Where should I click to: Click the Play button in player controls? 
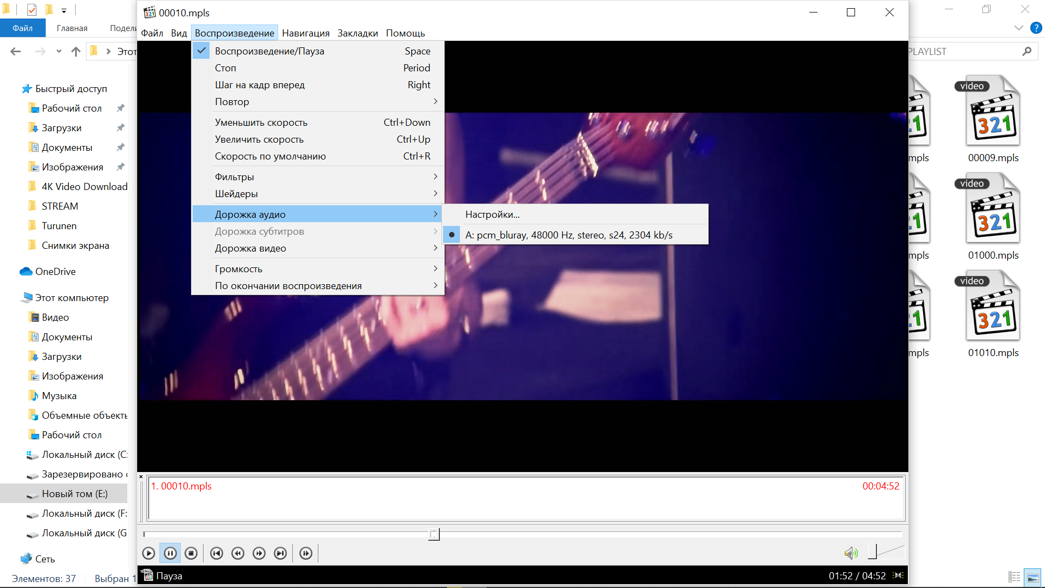[149, 553]
